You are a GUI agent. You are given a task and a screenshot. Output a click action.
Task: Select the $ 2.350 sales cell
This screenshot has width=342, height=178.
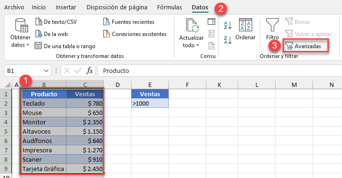coord(85,122)
